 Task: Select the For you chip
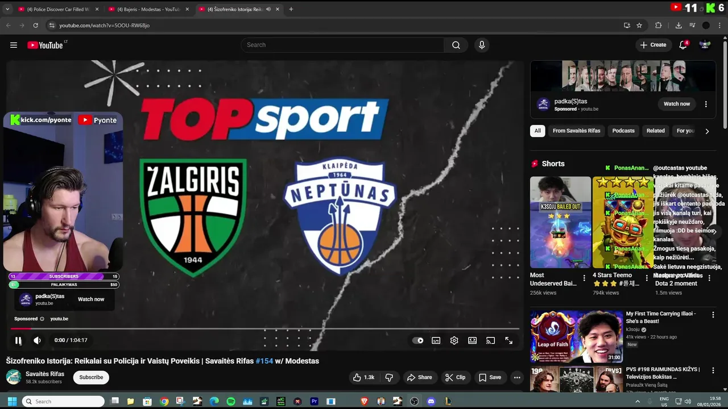685,131
